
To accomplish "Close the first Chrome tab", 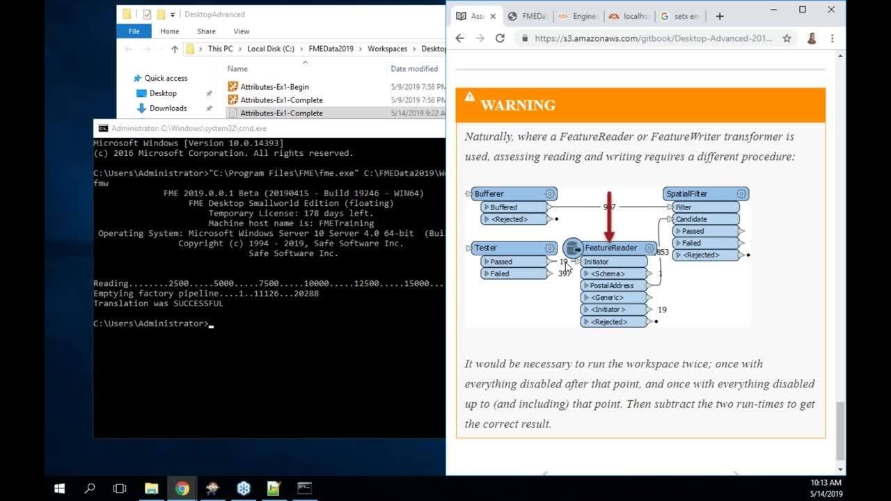I will pos(493,16).
